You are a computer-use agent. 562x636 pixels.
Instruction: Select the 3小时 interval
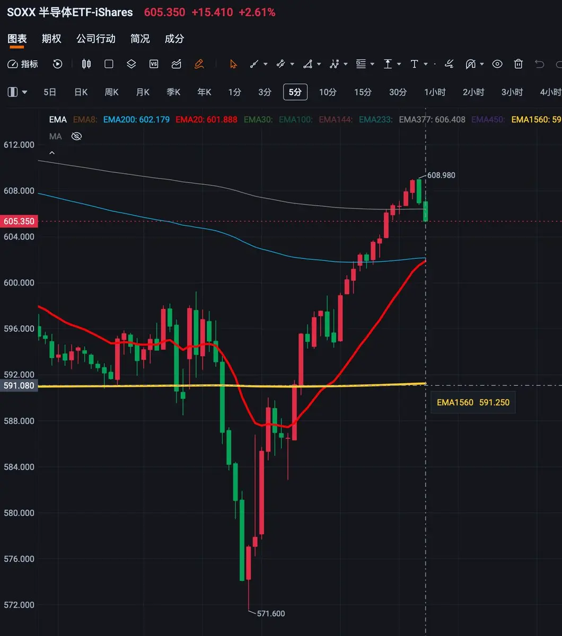pyautogui.click(x=512, y=92)
